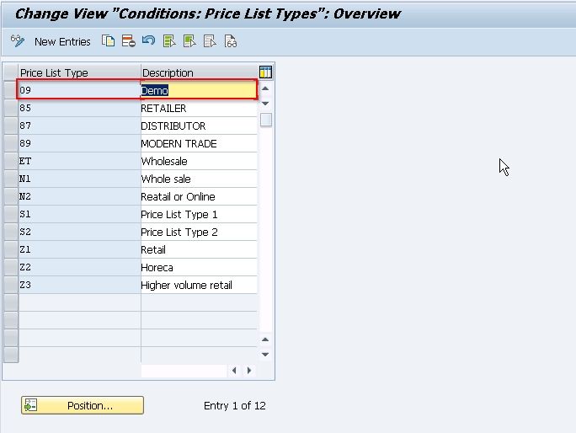576x433 pixels.
Task: Click the Wholesale description field
Action: [199, 161]
